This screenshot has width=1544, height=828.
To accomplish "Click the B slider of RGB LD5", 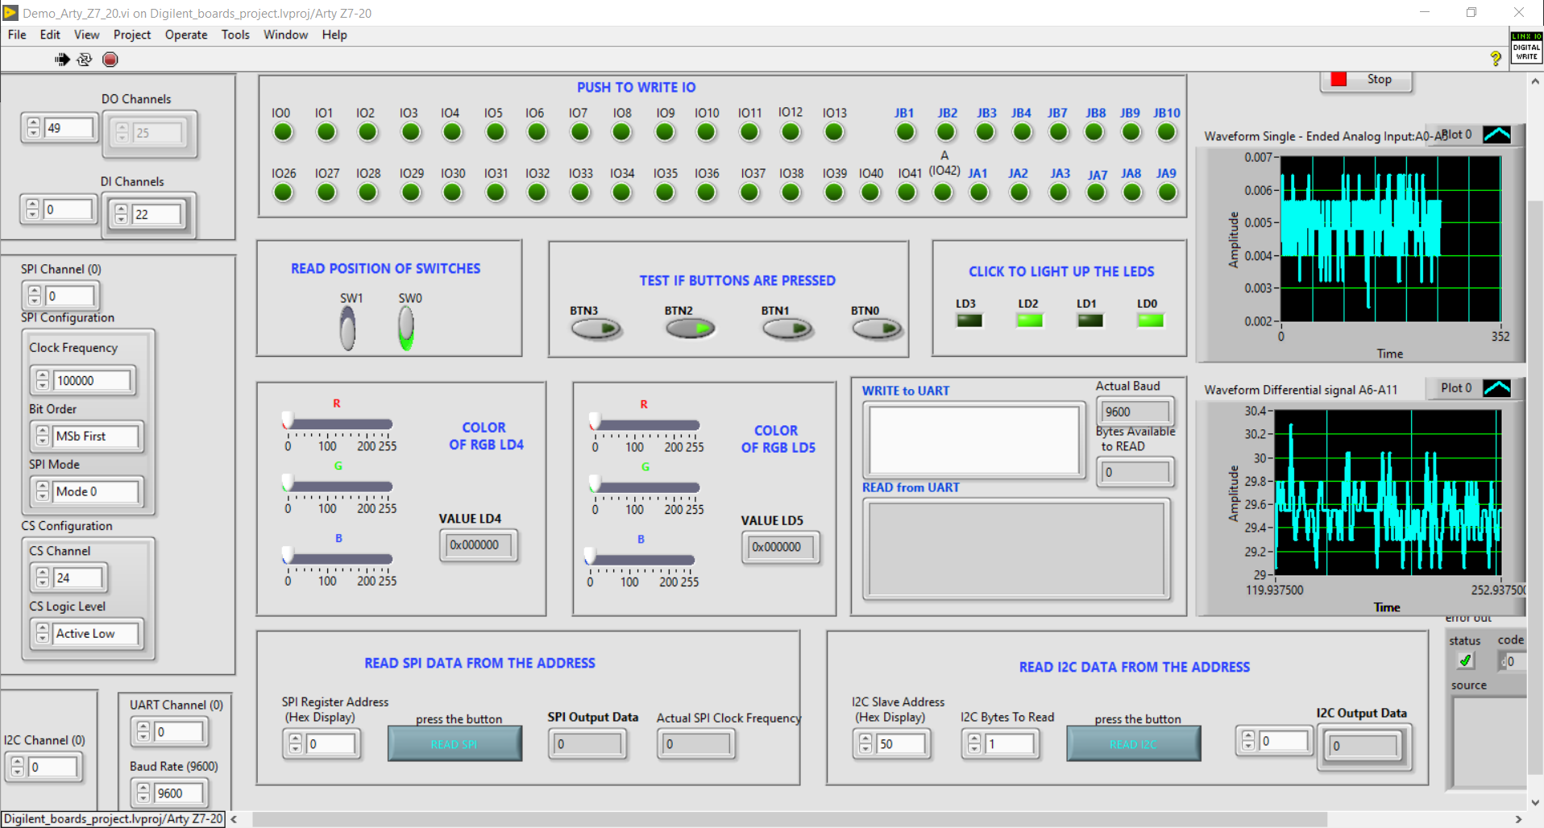I will click(x=641, y=558).
